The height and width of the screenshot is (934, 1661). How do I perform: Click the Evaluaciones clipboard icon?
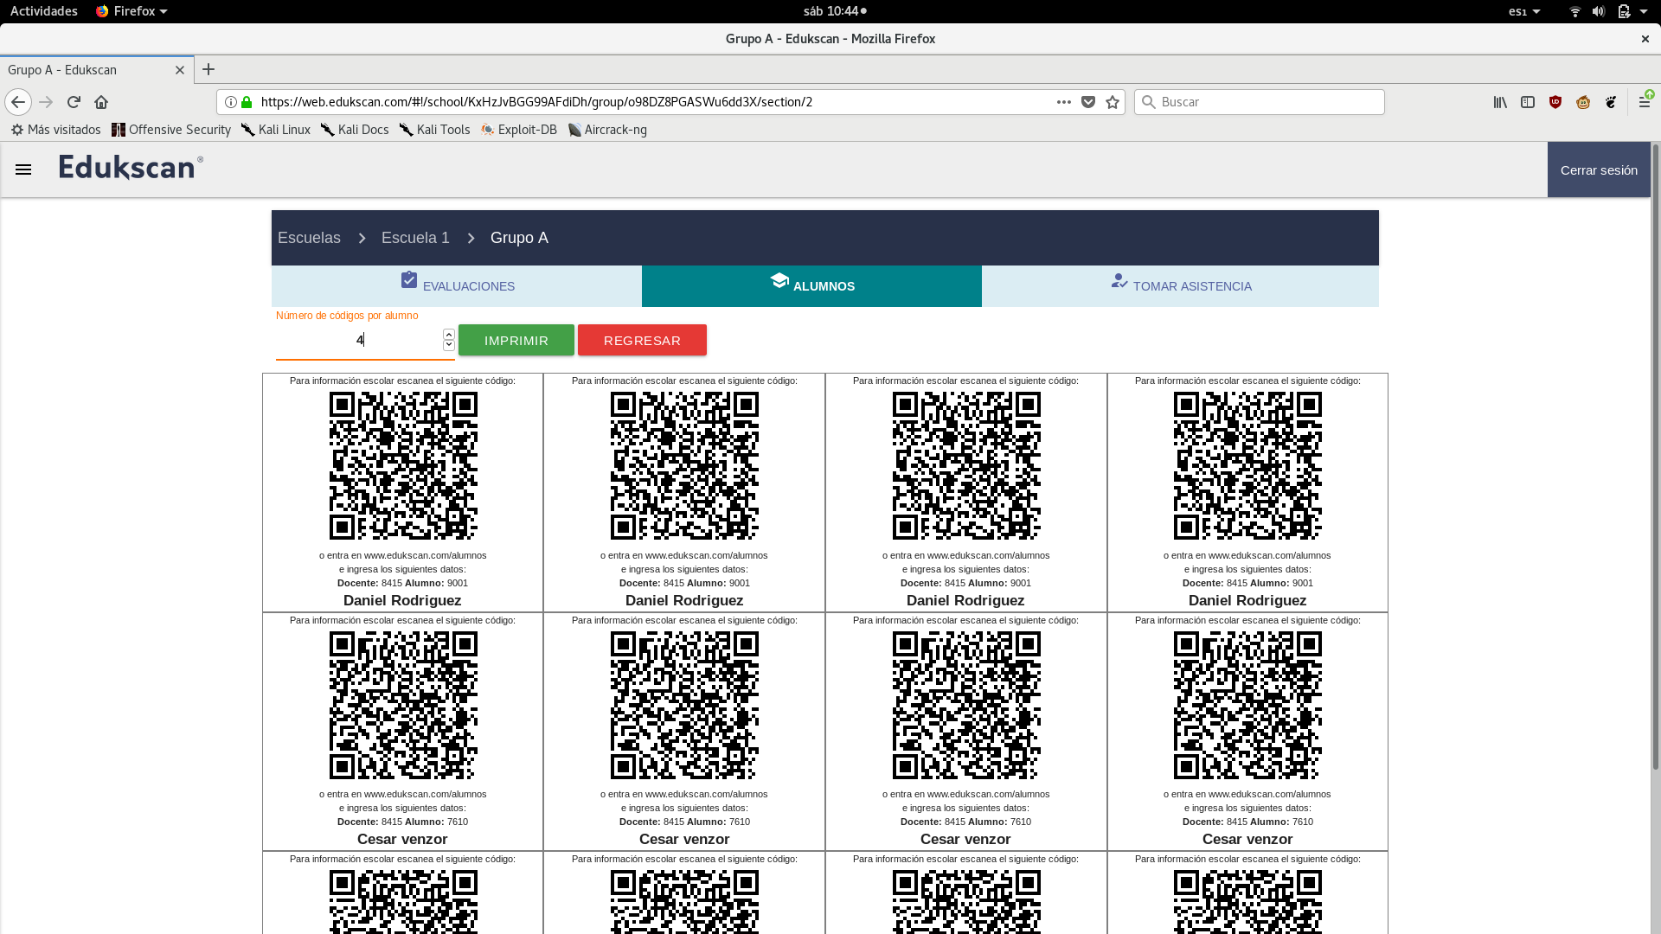pyautogui.click(x=409, y=279)
